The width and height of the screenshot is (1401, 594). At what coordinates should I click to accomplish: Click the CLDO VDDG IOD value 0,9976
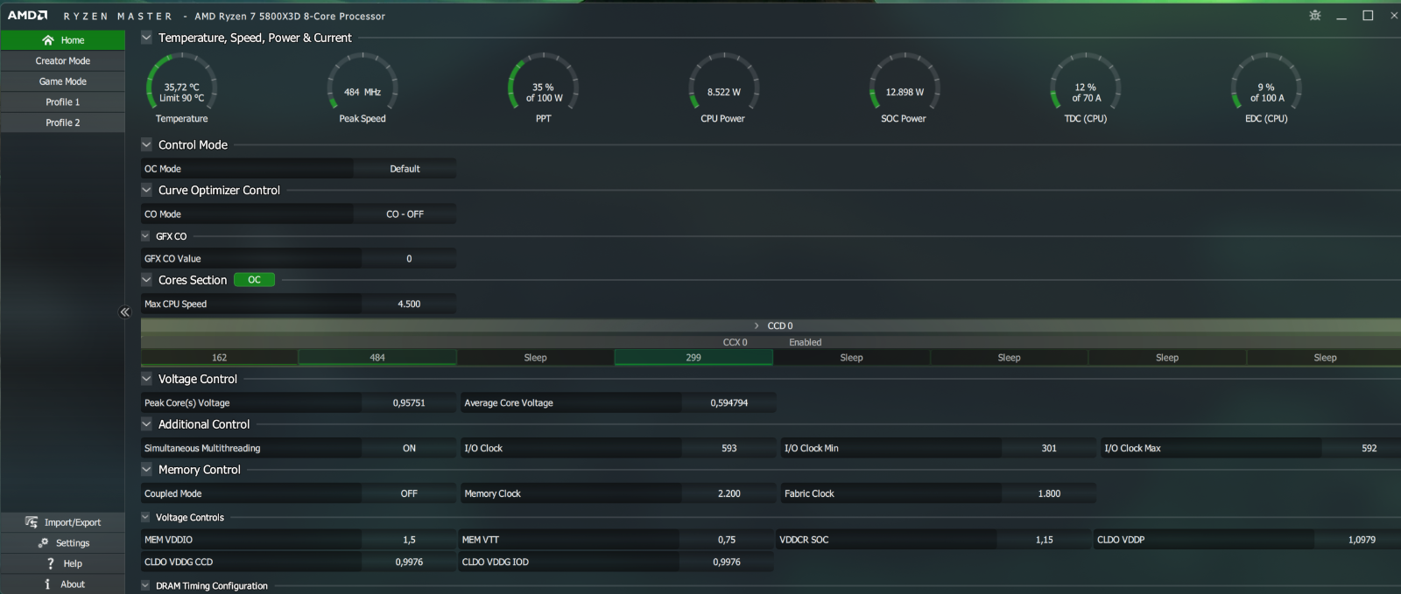726,563
